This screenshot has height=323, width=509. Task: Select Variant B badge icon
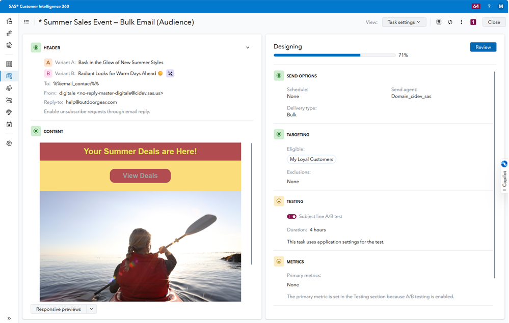[x=48, y=74]
